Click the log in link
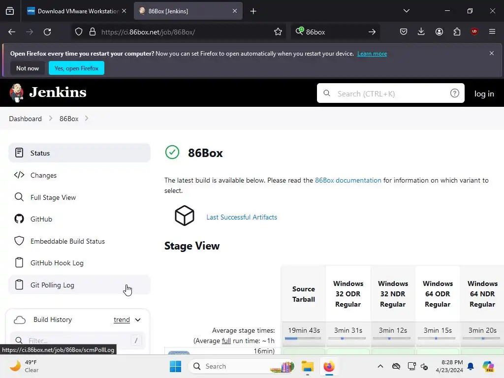Screen dimensions: 504x378 tap(484, 94)
